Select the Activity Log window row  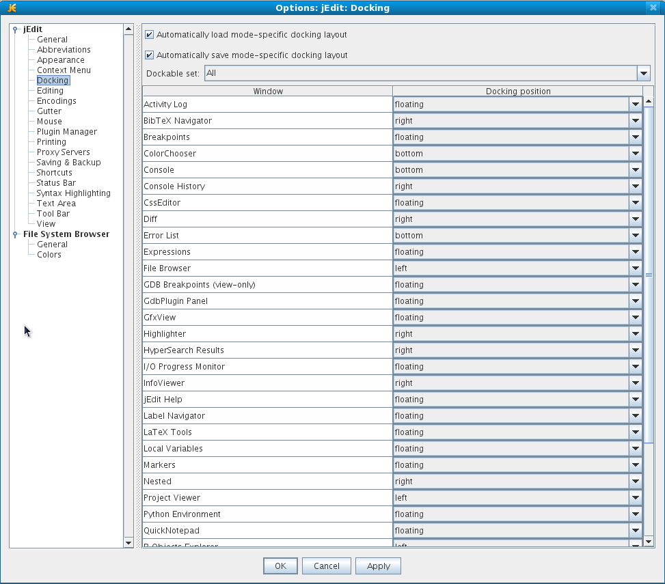[268, 105]
